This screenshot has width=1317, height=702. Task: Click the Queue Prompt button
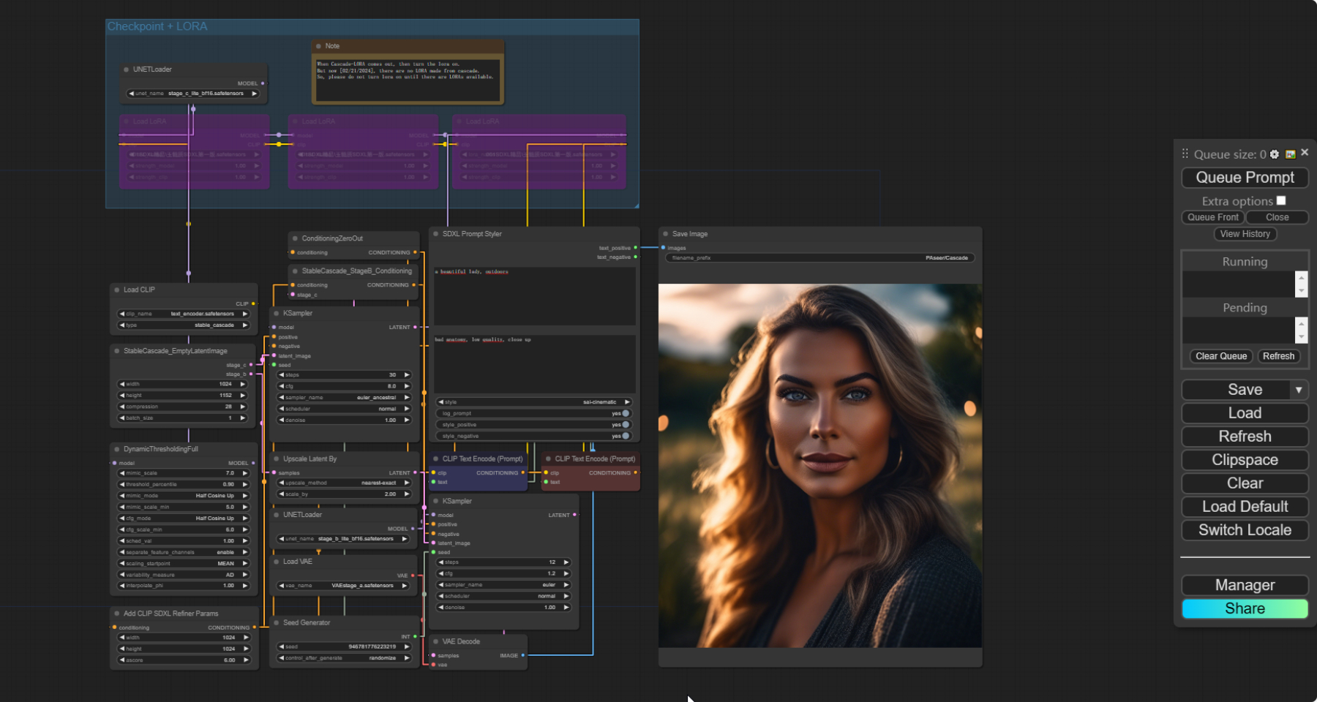[x=1245, y=178]
